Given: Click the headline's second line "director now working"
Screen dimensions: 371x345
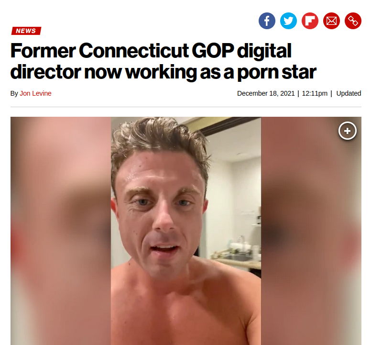Looking at the screenshot, I should pyautogui.click(x=103, y=72).
